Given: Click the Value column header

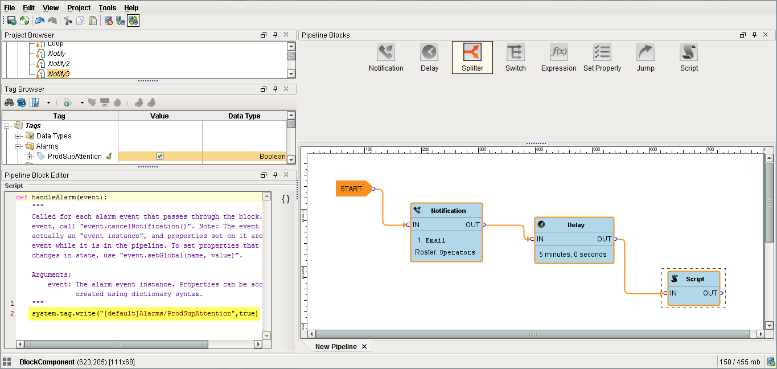Looking at the screenshot, I should coord(160,116).
